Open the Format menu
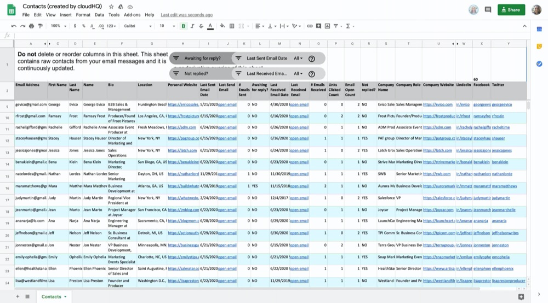This screenshot has height=303, width=548. (x=83, y=15)
